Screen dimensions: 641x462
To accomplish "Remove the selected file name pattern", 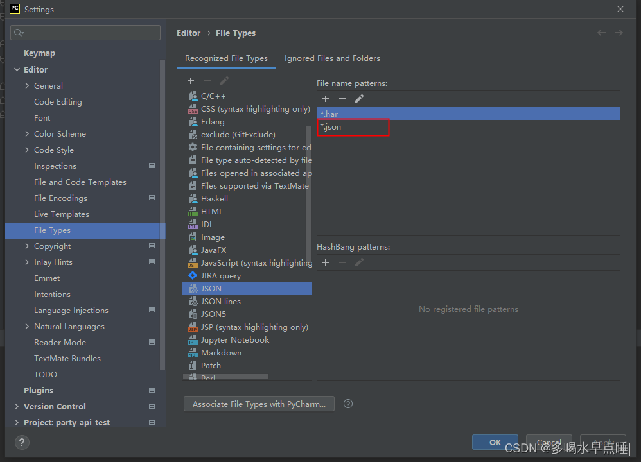I will tap(342, 99).
